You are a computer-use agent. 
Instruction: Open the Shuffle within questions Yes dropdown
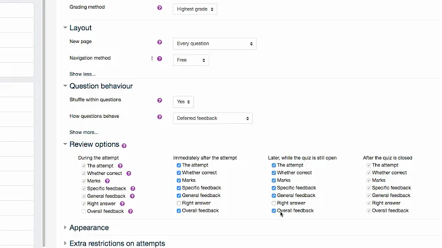[184, 101]
